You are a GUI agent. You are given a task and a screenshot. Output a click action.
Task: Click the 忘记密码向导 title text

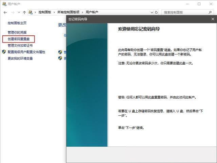[78, 19]
